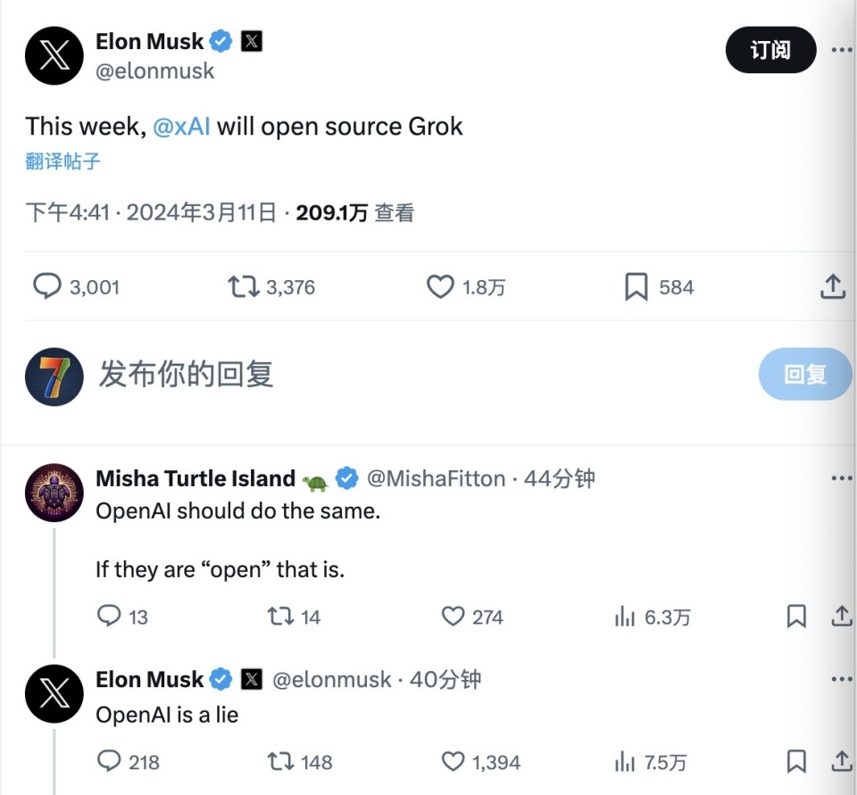Click the reply composer input field
The height and width of the screenshot is (795, 857).
click(x=187, y=375)
